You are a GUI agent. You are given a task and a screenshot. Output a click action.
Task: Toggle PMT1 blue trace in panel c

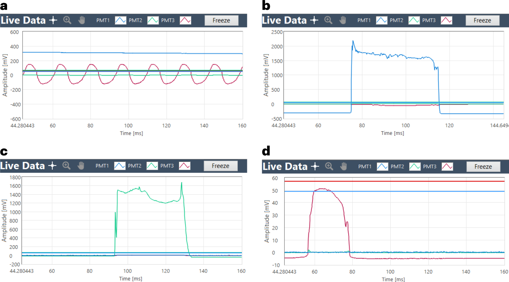click(120, 166)
